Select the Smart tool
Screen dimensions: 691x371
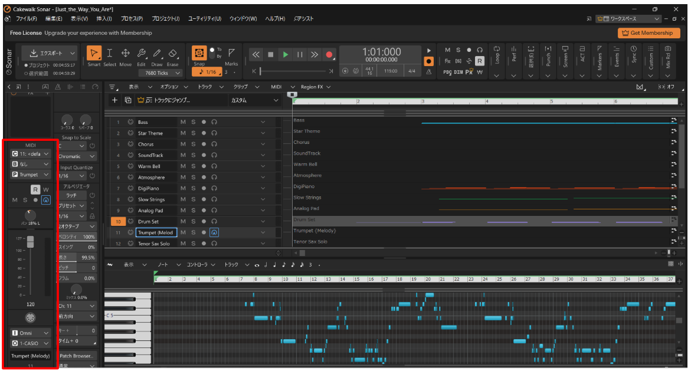94,53
